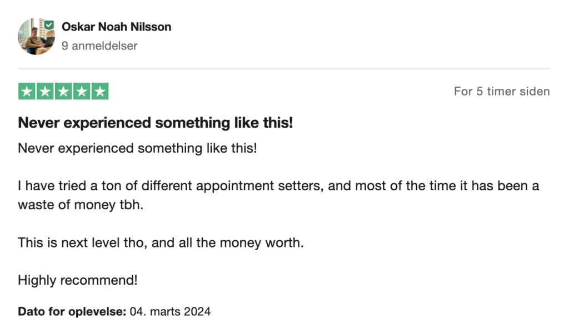The height and width of the screenshot is (329, 569).
Task: Open the bold 'Never experienced something like this!' title
Action: coord(155,123)
